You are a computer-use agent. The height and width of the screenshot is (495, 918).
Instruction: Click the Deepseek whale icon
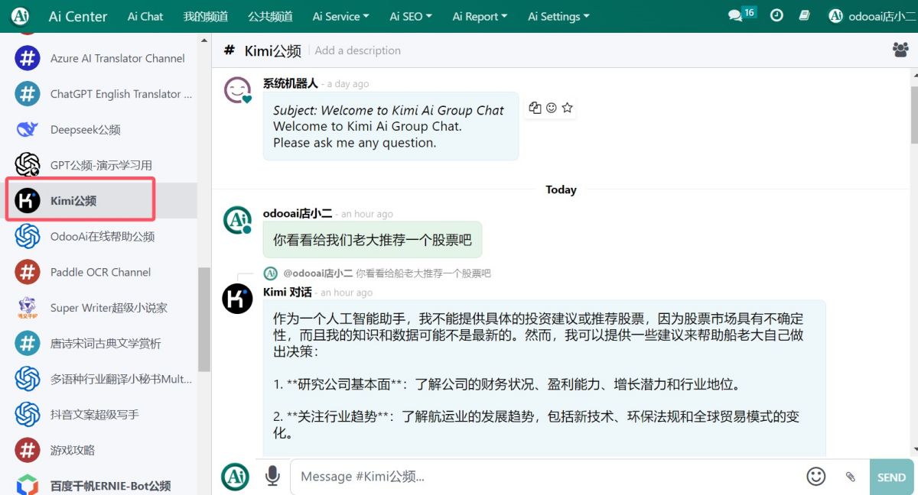(x=28, y=129)
